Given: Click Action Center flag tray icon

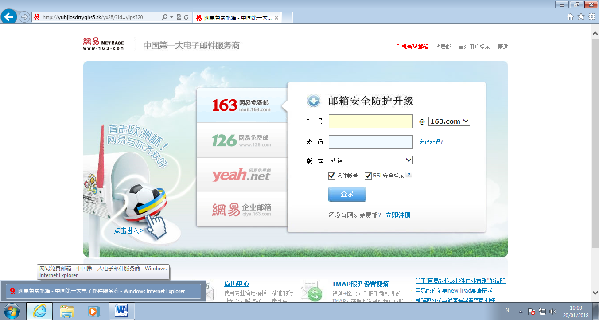Looking at the screenshot, I should click(x=532, y=312).
